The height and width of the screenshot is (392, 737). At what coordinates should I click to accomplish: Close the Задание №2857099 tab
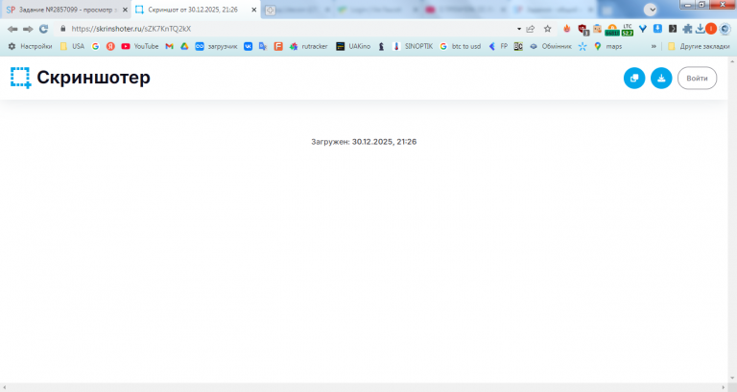(x=125, y=10)
